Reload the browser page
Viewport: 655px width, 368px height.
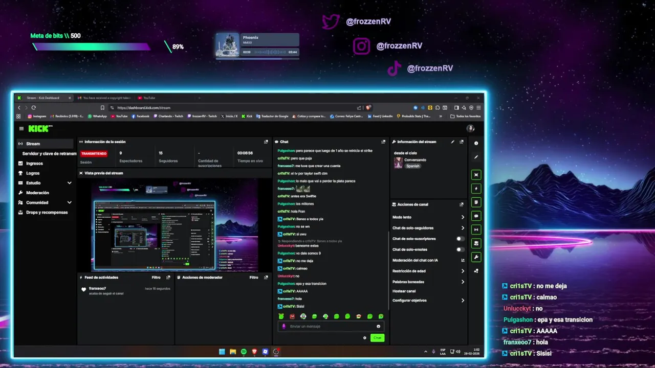click(34, 108)
